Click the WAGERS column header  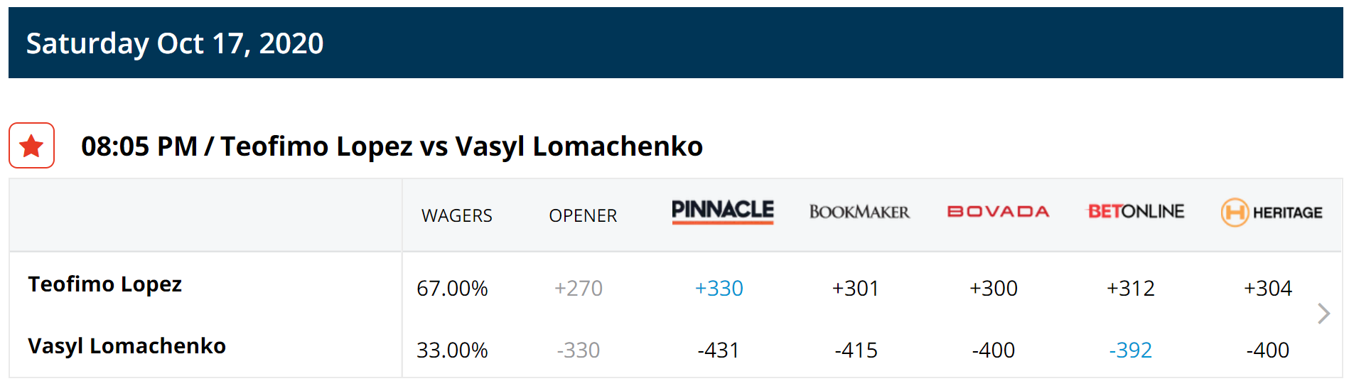457,215
